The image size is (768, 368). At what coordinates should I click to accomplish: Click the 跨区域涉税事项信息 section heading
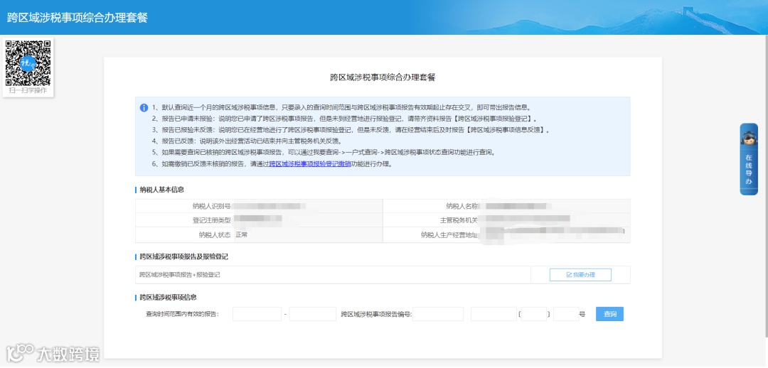[x=168, y=298]
